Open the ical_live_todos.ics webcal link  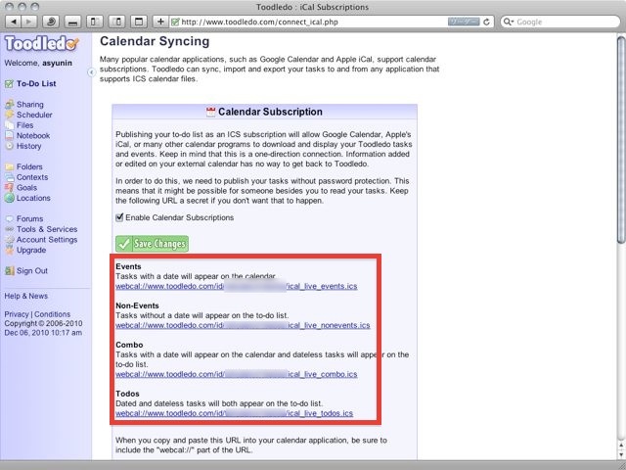click(x=235, y=413)
